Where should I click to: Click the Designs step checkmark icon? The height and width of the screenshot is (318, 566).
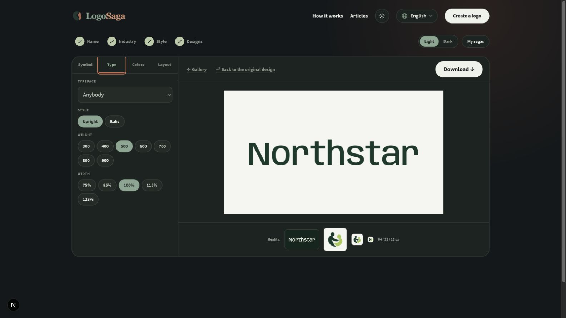180,41
